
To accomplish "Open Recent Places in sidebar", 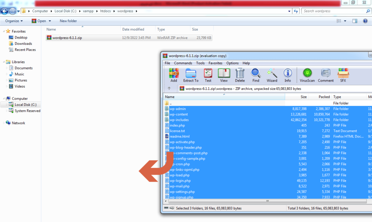I will 22,49.
